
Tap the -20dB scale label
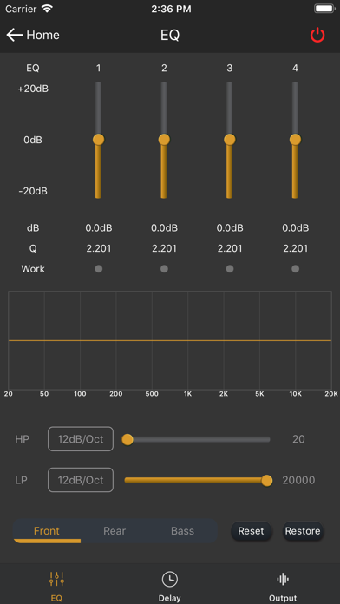click(x=33, y=191)
